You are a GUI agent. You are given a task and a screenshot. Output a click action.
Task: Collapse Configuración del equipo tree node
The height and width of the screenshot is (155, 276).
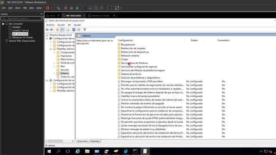click(x=47, y=38)
